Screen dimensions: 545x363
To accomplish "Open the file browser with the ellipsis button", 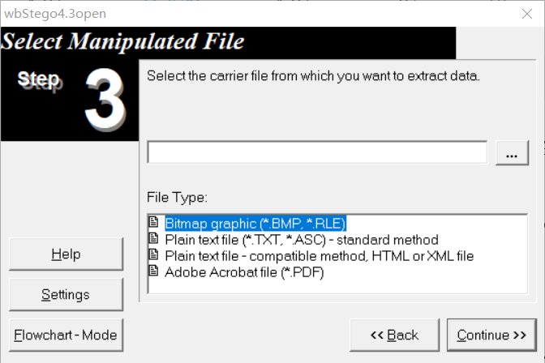I will tap(512, 153).
